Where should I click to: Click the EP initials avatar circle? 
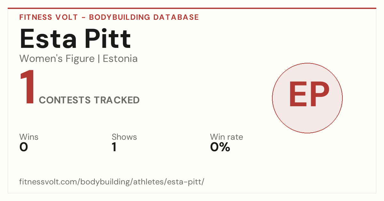[307, 98]
